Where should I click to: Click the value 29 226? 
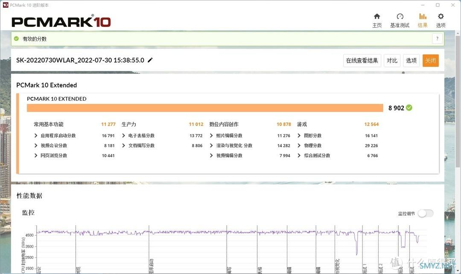click(x=371, y=145)
